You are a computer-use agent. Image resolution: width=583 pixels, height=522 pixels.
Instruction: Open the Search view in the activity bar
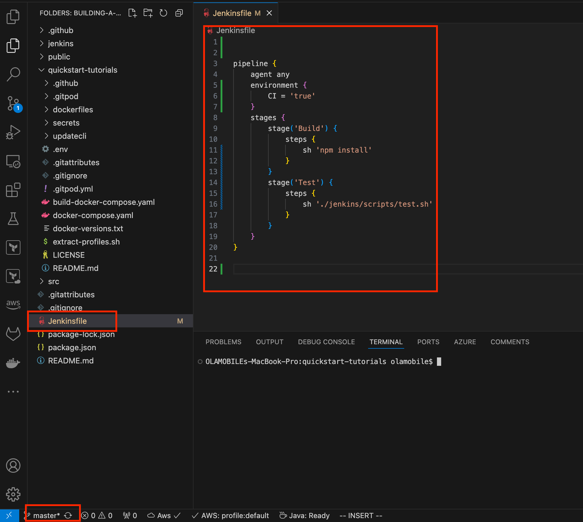click(x=13, y=74)
